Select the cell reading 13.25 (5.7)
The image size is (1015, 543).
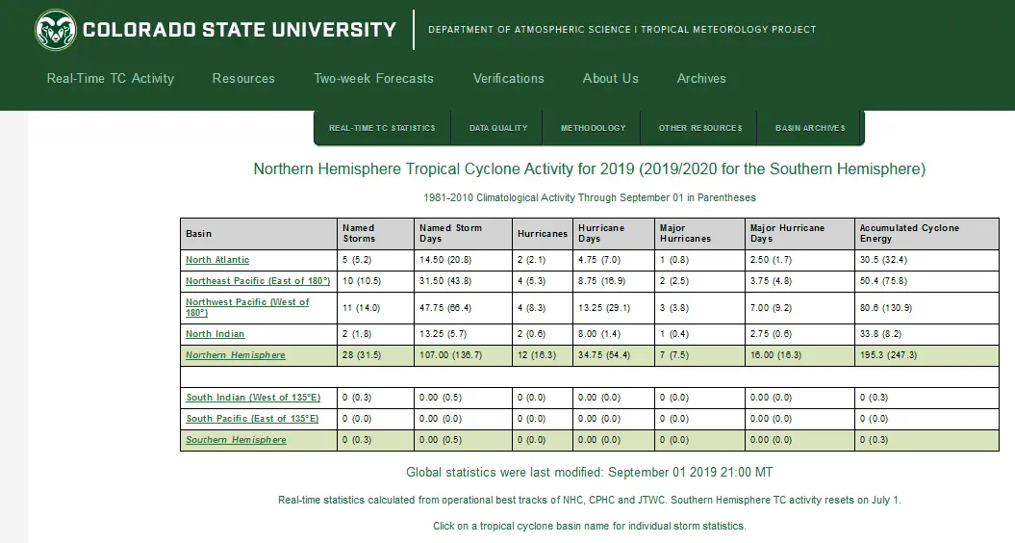[x=463, y=334]
